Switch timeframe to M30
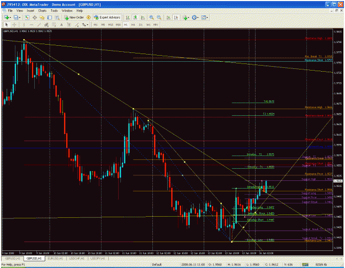This screenshot has width=345, height=268. click(118, 25)
